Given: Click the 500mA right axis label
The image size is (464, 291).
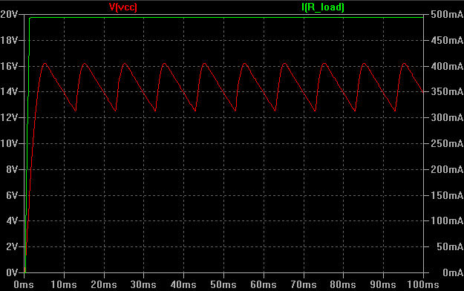Looking at the screenshot, I should pos(447,14).
